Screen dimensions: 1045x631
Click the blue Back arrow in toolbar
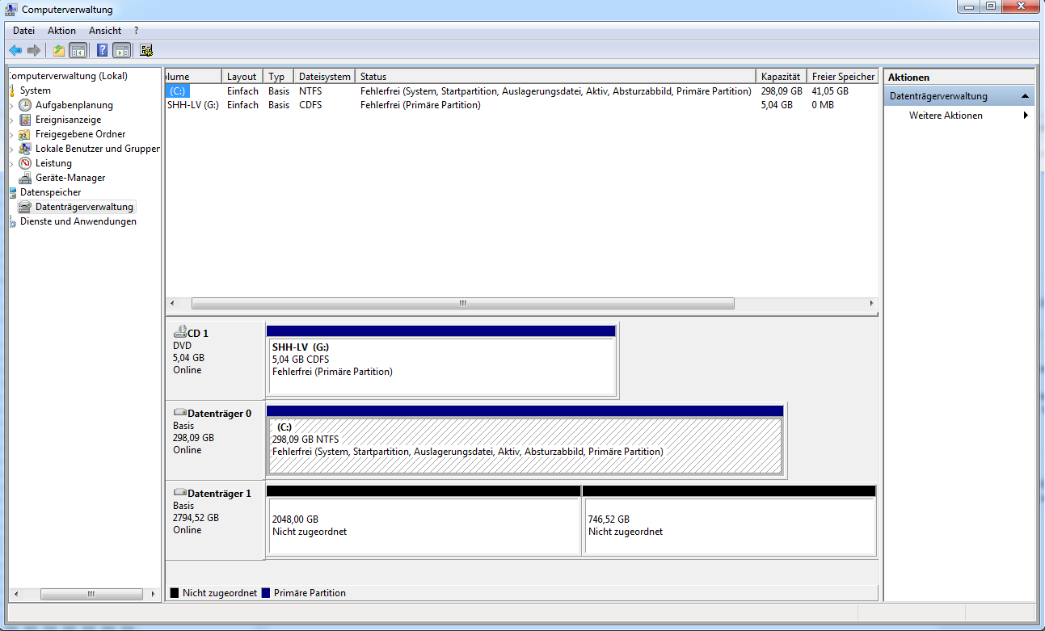(x=15, y=50)
